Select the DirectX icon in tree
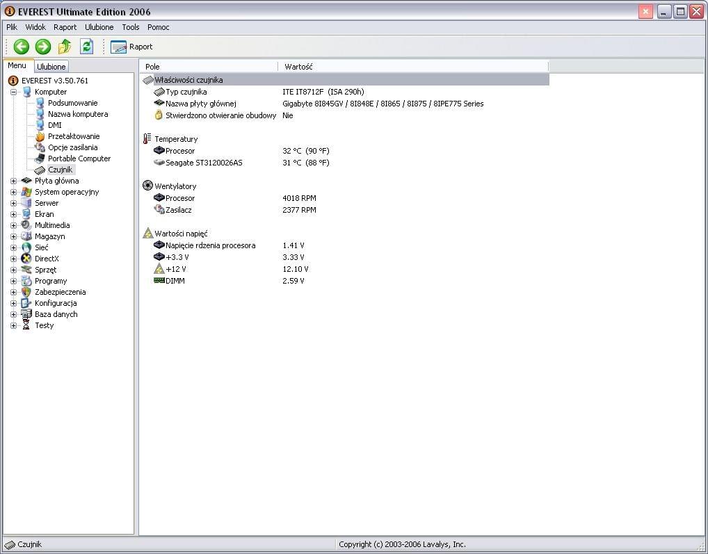This screenshot has width=708, height=554. tap(26, 259)
